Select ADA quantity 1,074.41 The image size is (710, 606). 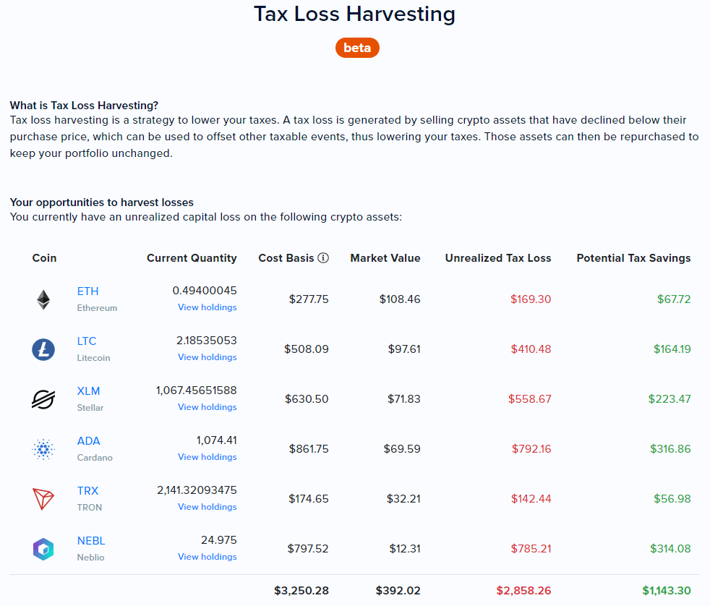pos(216,440)
